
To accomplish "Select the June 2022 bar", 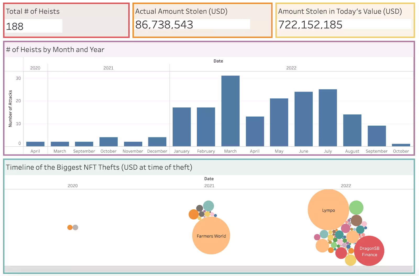I will [304, 119].
